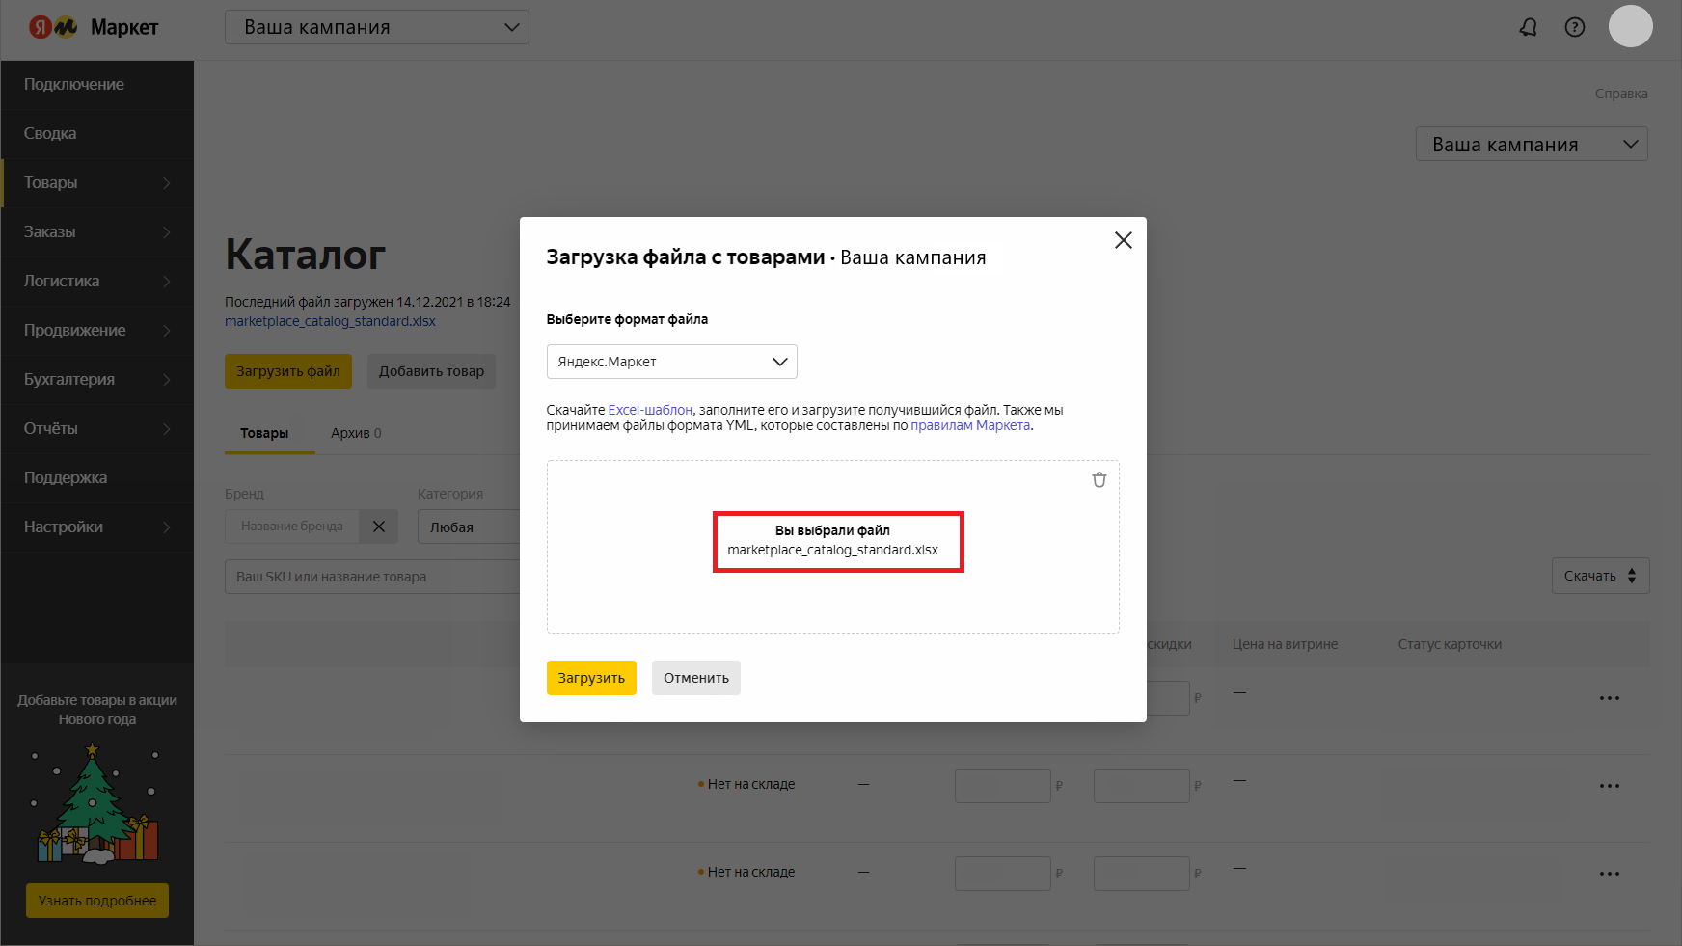Open the Excel-шаблон link
This screenshot has width=1682, height=946.
tap(650, 410)
